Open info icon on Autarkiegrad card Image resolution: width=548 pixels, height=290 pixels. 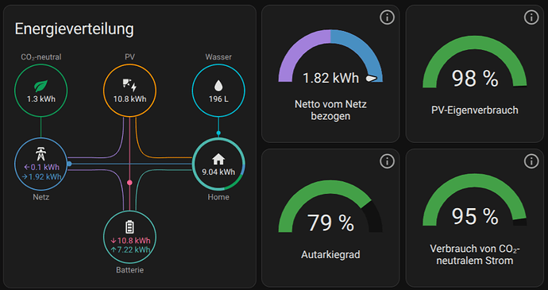pyautogui.click(x=387, y=161)
